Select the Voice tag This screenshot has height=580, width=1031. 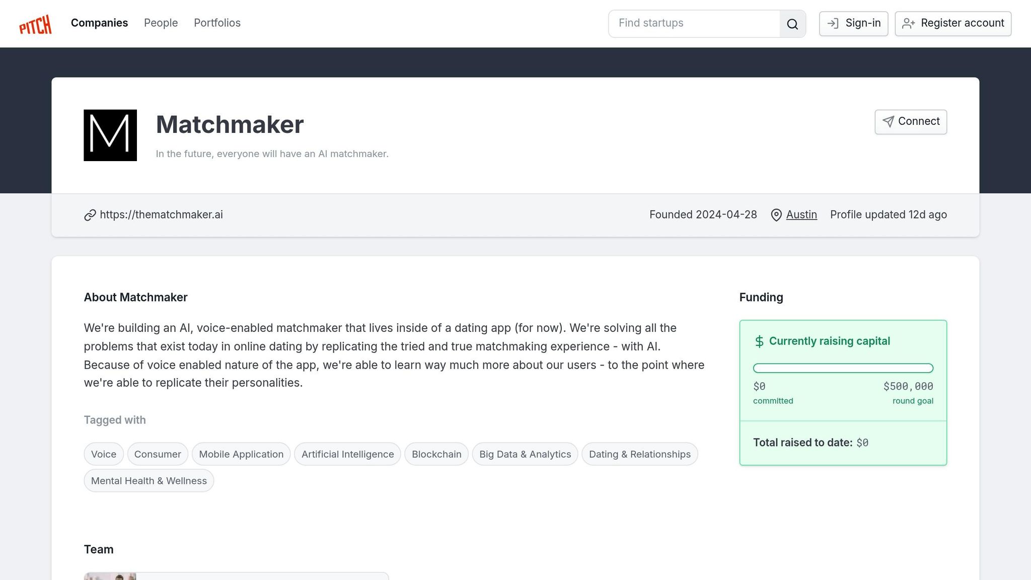[x=104, y=454]
